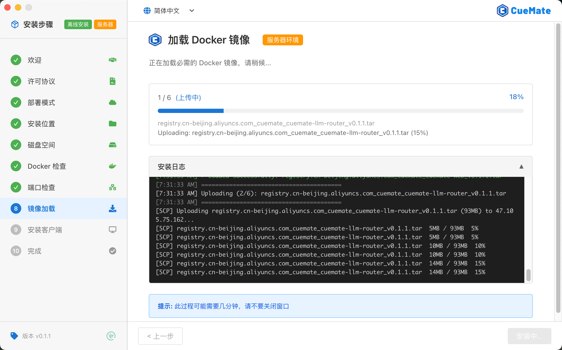Click the monitor icon beside 安装客户端
The width and height of the screenshot is (562, 350).
(x=112, y=230)
